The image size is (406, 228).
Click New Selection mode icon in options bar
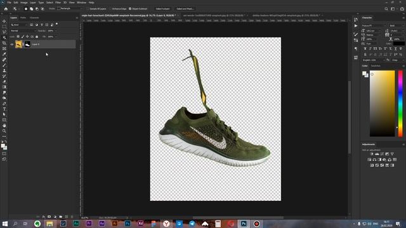(x=26, y=9)
